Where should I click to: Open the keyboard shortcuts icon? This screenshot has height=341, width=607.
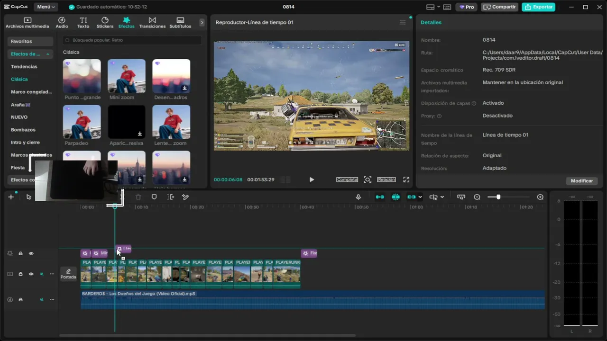pos(447,7)
